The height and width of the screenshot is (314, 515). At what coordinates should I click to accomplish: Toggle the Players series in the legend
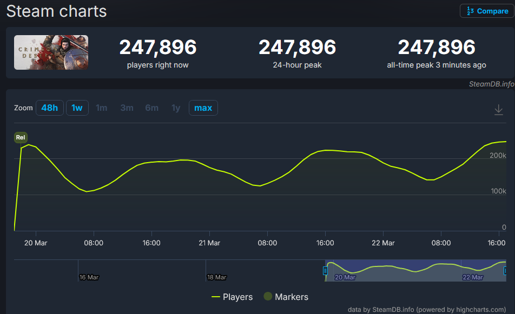tap(232, 297)
